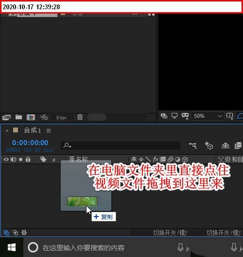Viewport: 243px width, 257px height.
Task: Click the shy switch column icon
Action: tap(134, 159)
